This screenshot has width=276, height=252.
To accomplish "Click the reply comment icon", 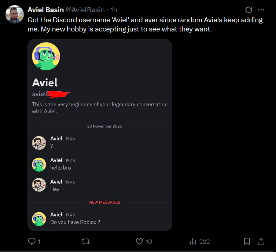I will pos(32,241).
